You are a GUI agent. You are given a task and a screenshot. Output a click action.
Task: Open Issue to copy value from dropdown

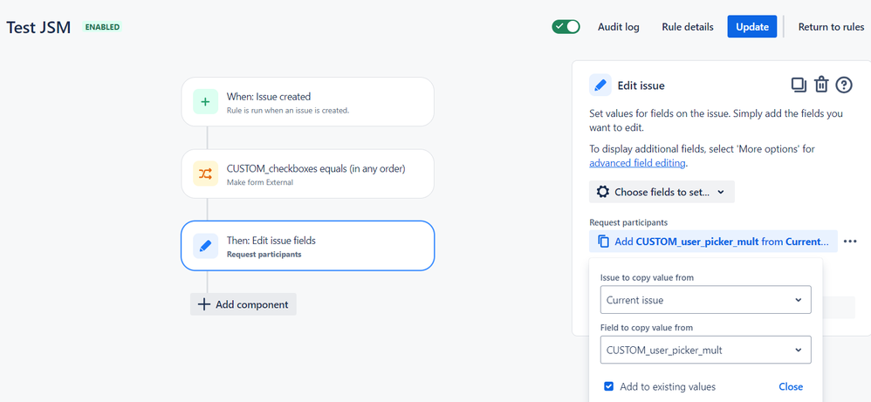(x=705, y=300)
